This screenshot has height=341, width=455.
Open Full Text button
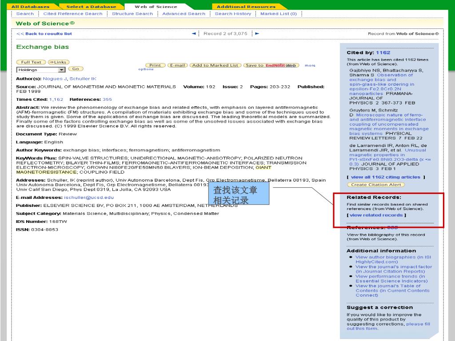(x=31, y=62)
